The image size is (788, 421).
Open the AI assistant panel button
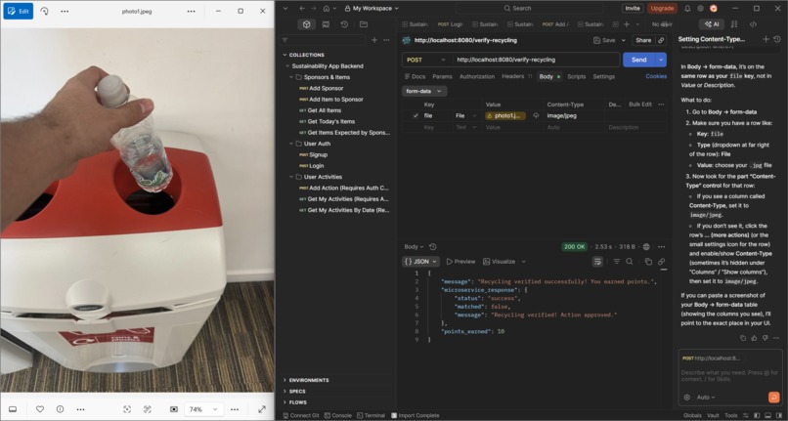point(712,24)
